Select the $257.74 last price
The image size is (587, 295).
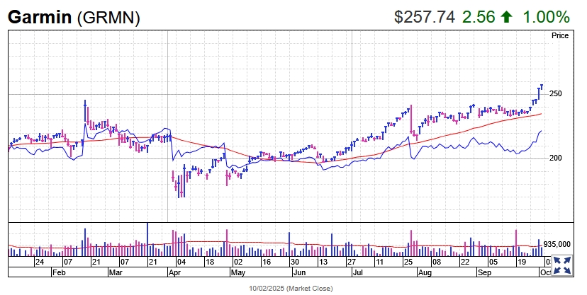(424, 17)
